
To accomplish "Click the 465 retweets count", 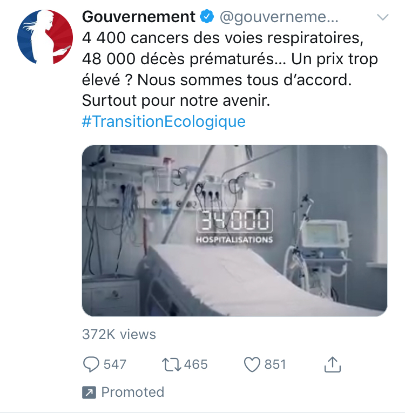I will coord(196,364).
